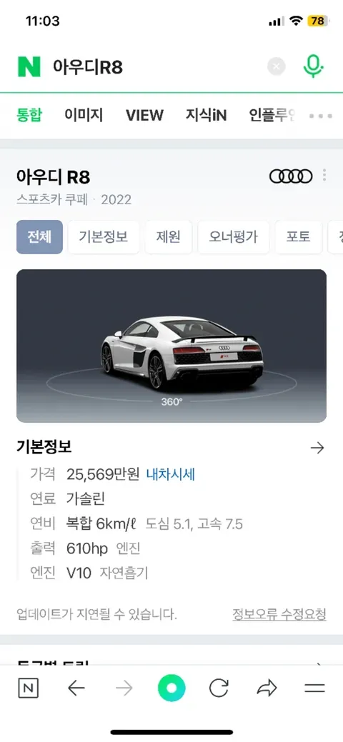Show more search categories via three dots
The width and height of the screenshot is (343, 742).
pyautogui.click(x=321, y=116)
